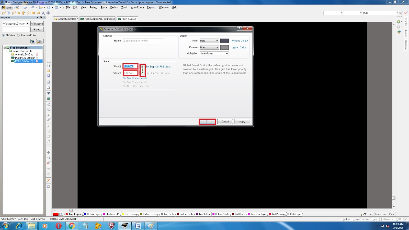409x230 pixels.
Task: Select the Place Pad tool
Action: coord(18,13)
